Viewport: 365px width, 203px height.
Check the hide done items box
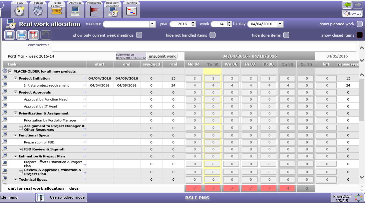click(x=286, y=35)
